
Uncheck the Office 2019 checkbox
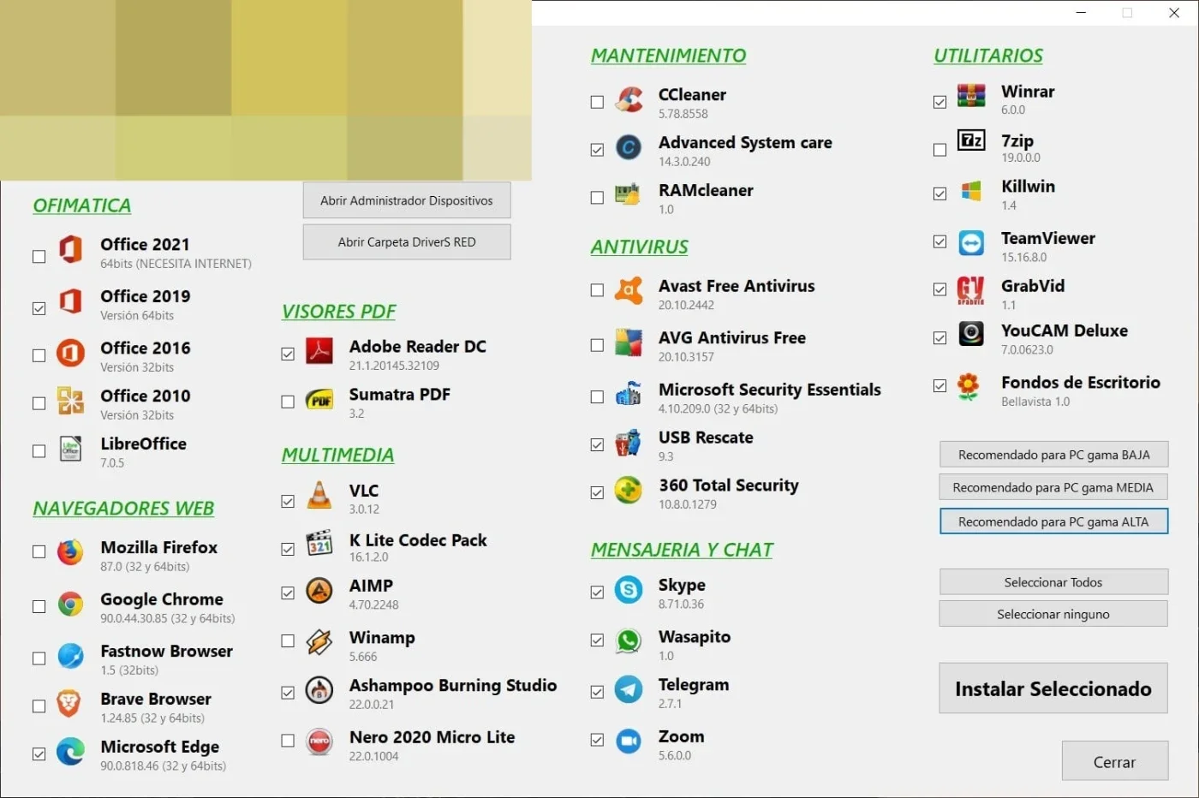click(39, 308)
